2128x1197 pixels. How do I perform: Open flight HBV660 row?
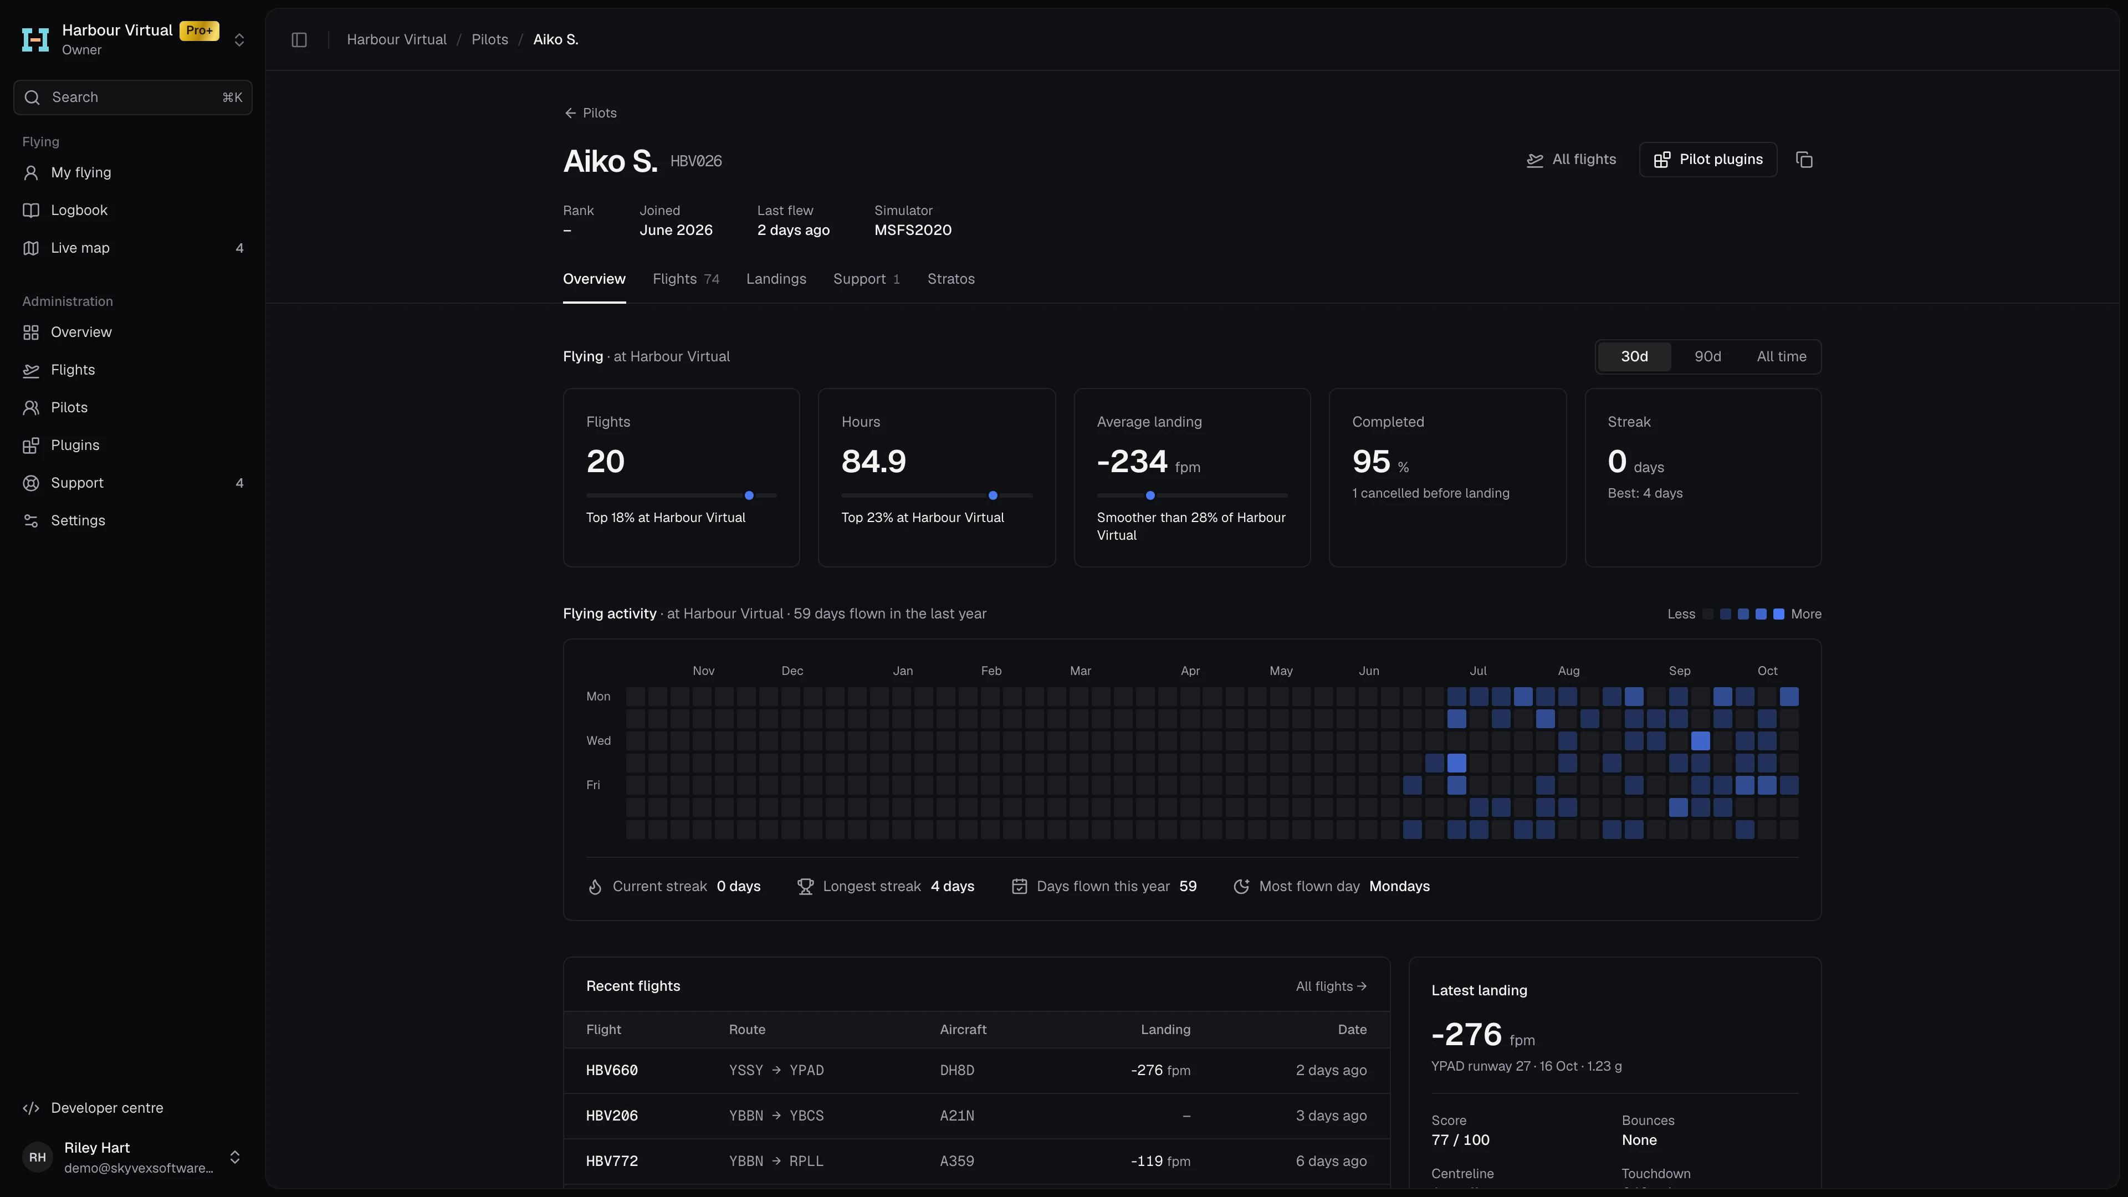click(x=976, y=1071)
